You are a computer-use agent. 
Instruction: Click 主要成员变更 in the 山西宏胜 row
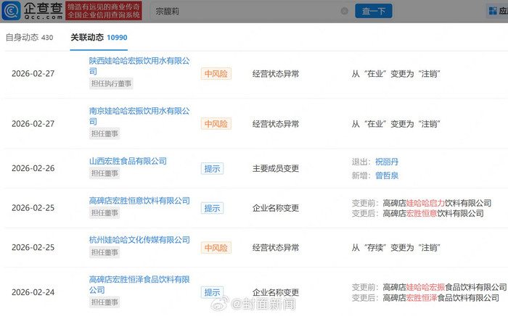276,169
